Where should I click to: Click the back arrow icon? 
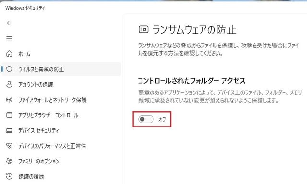(x=9, y=23)
